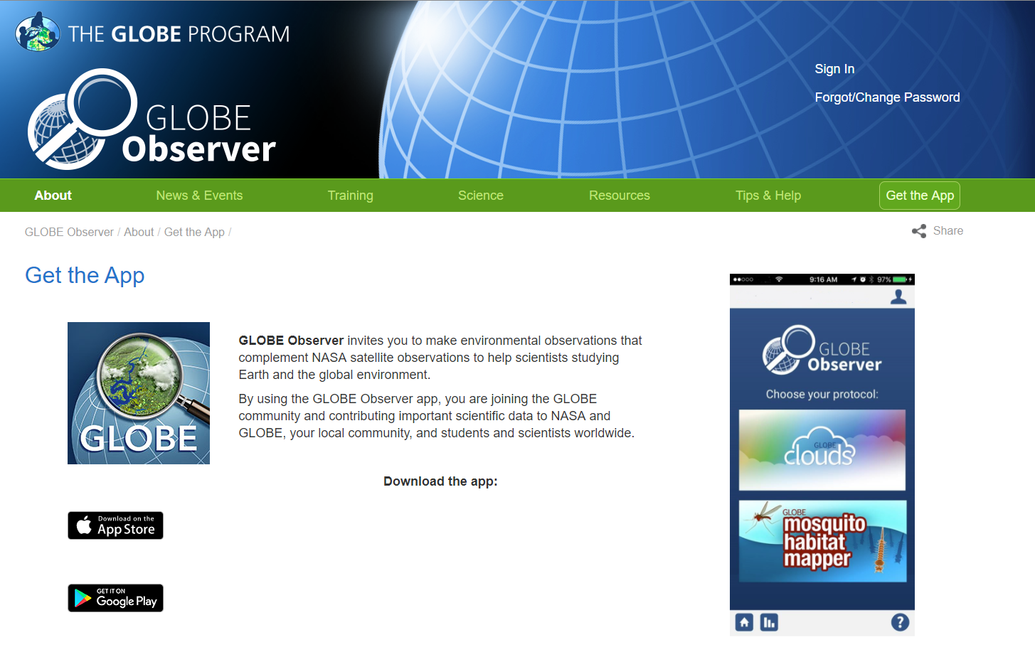Go to GLOBE Observer breadcrumb link
The image size is (1035, 657).
click(x=69, y=233)
